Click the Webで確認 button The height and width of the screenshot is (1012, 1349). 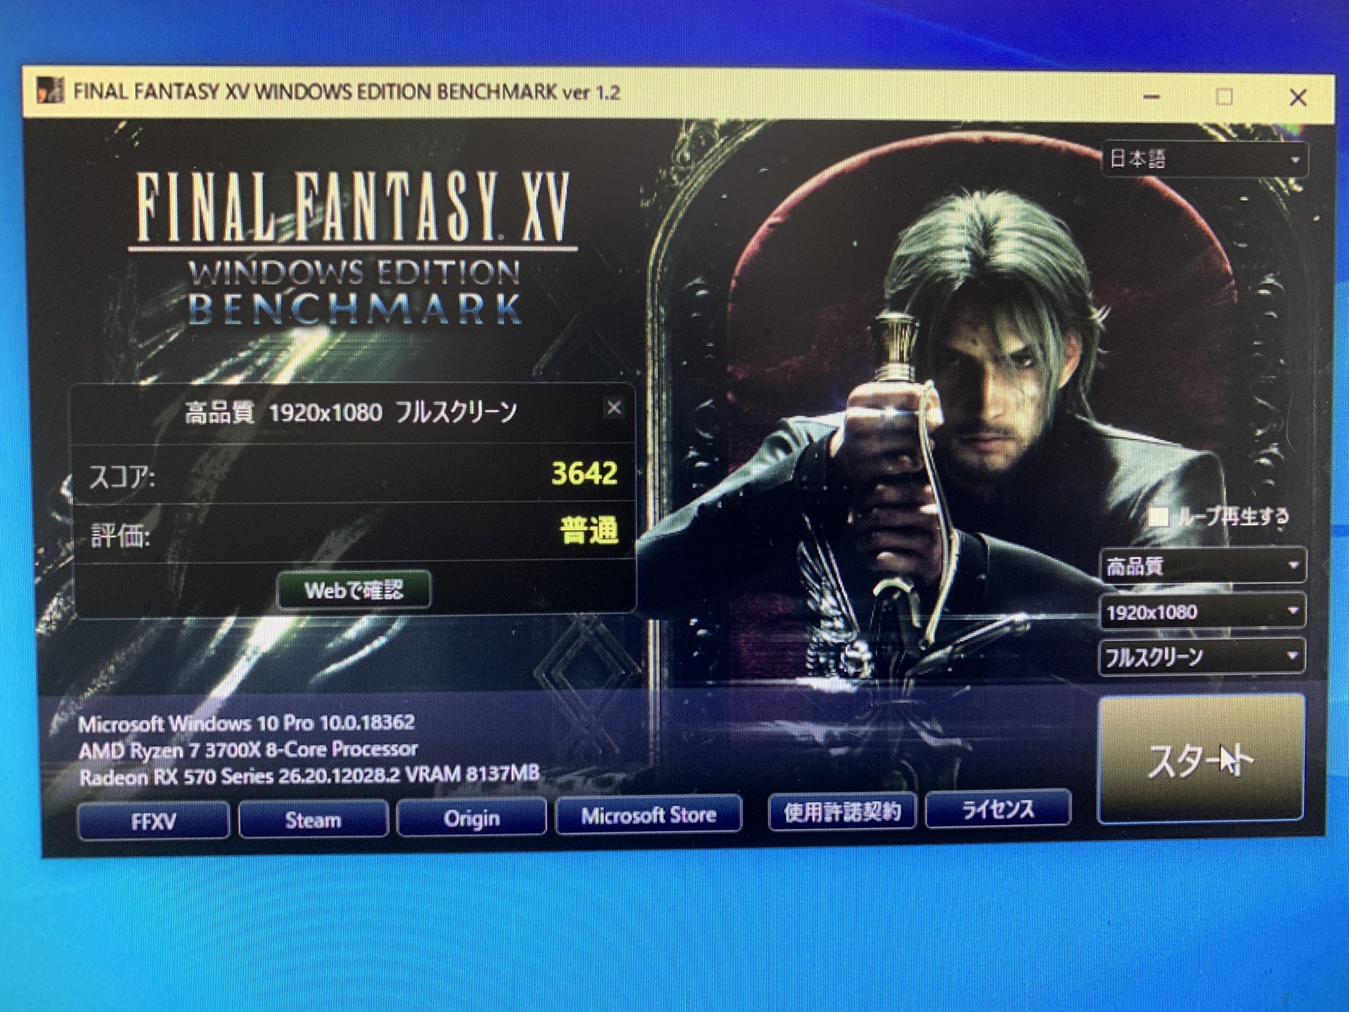click(x=354, y=590)
